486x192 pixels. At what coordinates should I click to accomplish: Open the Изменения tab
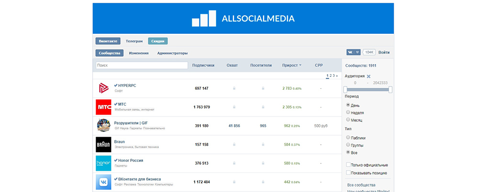(x=139, y=53)
